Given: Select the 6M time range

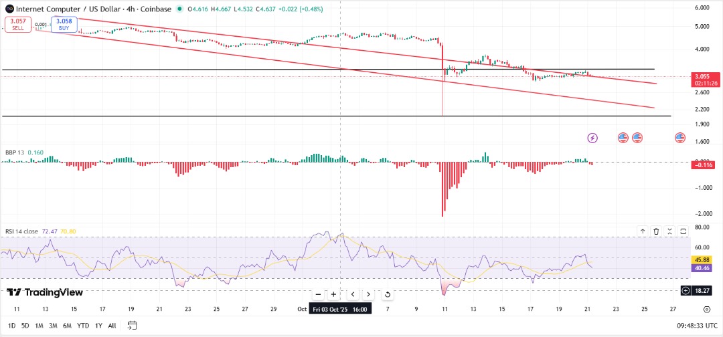Looking at the screenshot, I should pos(68,326).
